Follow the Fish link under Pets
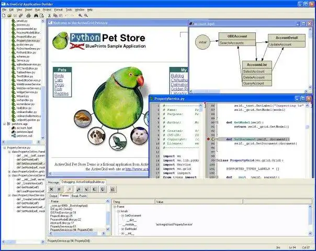Image resolution: width=316 pixels, height=251 pixels. 58,89
